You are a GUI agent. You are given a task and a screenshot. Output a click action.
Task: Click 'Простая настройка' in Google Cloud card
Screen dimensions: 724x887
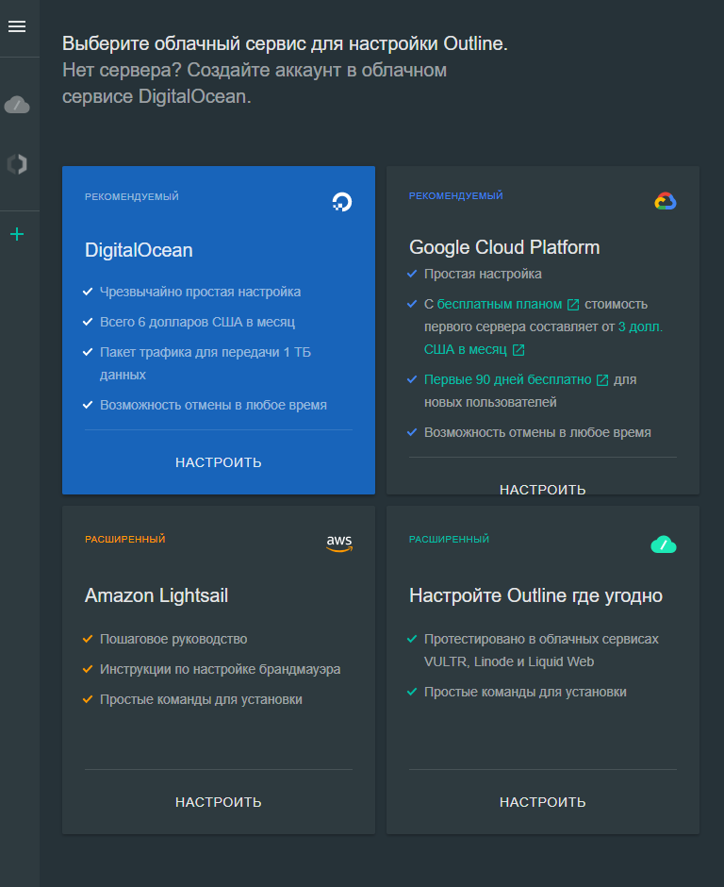483,274
